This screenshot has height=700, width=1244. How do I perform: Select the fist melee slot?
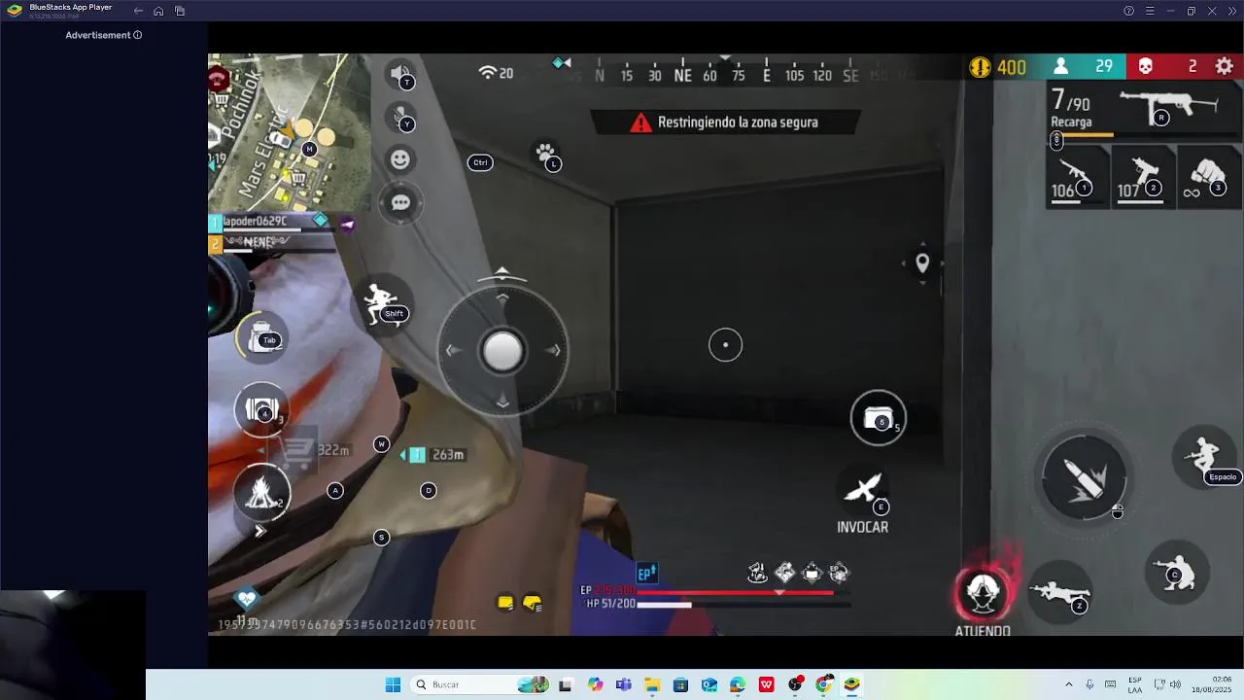click(1208, 177)
